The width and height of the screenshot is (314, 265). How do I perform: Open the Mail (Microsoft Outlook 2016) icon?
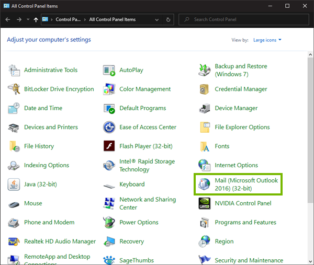click(x=204, y=184)
